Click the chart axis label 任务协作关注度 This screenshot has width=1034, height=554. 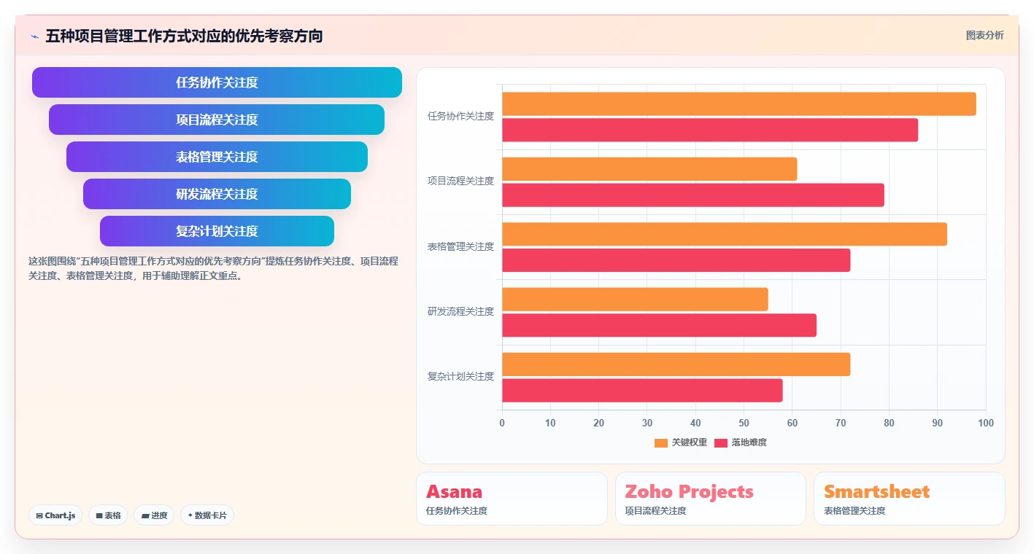460,116
